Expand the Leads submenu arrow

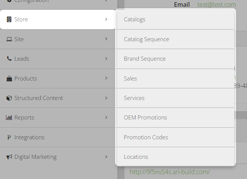[x=106, y=58]
